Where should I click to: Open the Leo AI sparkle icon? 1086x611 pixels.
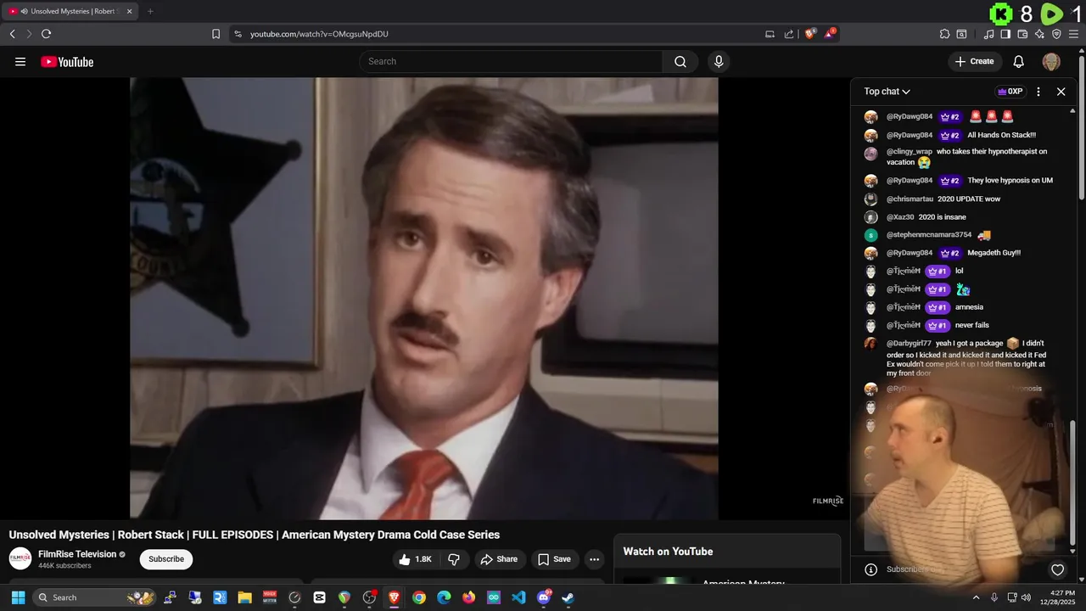[x=1039, y=34]
